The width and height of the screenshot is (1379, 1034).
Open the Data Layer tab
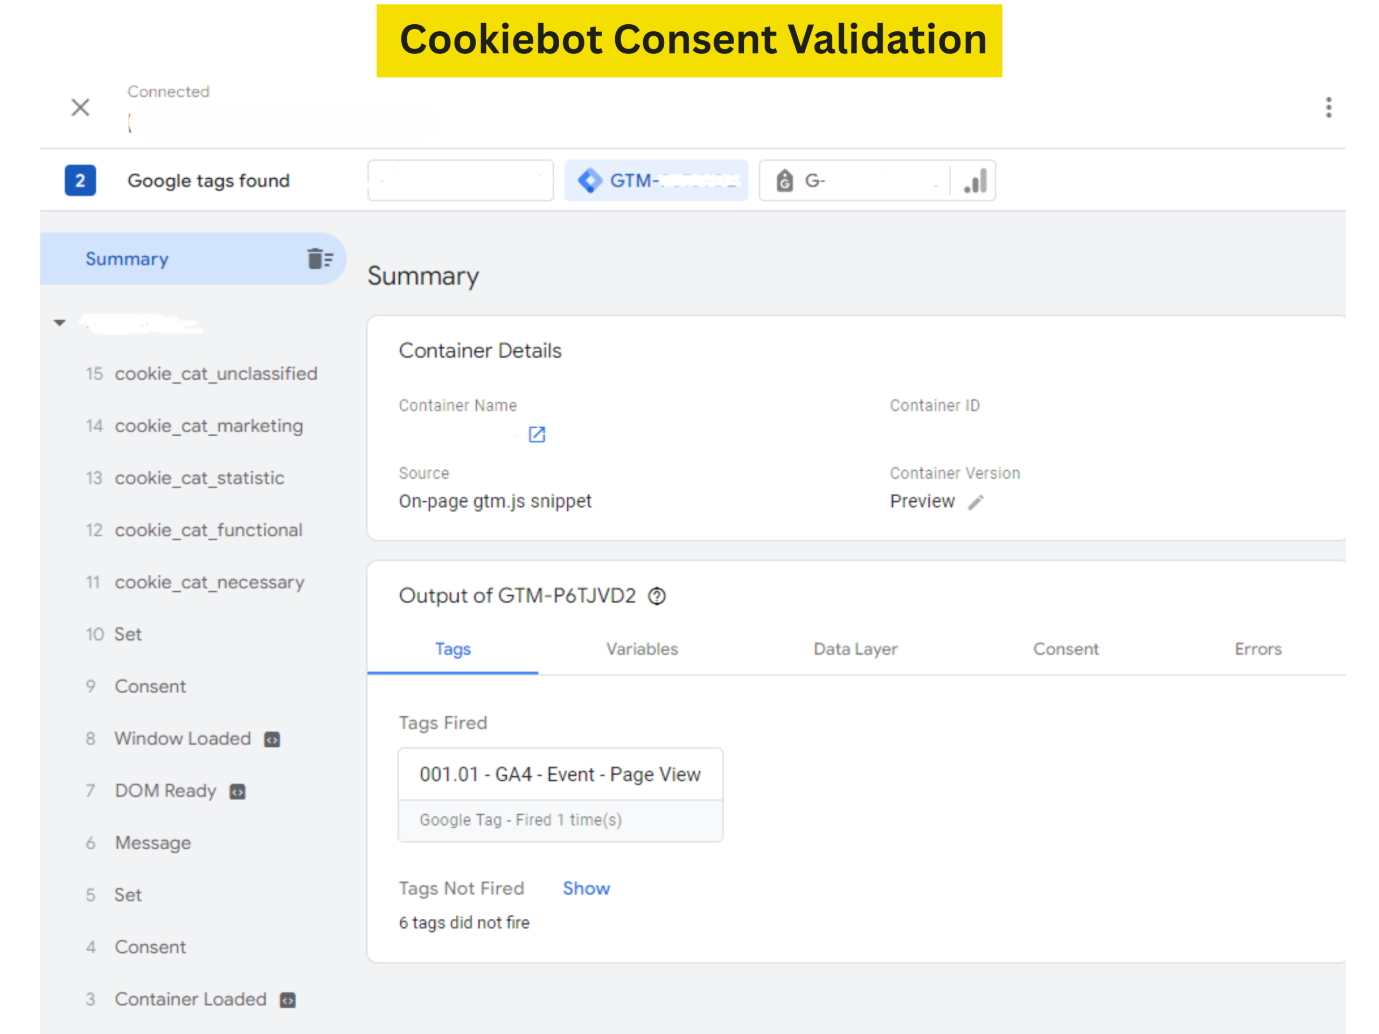(855, 649)
